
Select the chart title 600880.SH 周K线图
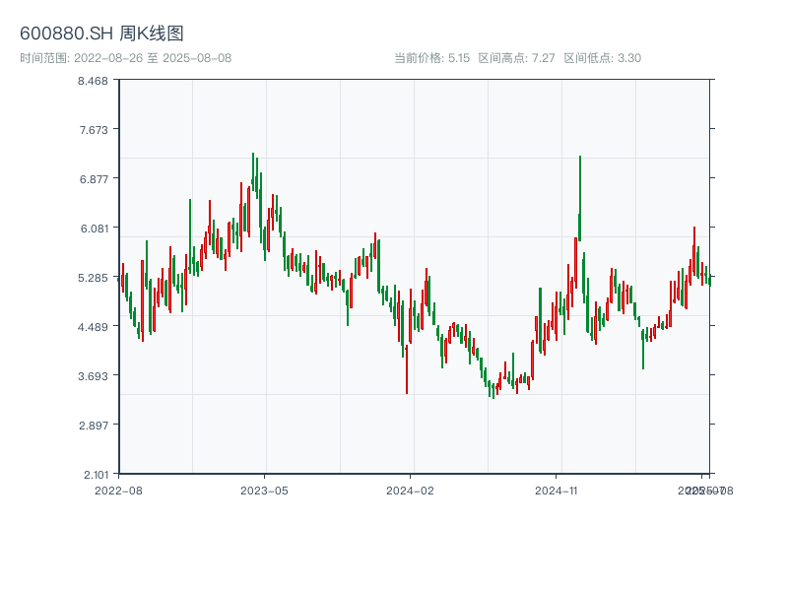(101, 33)
